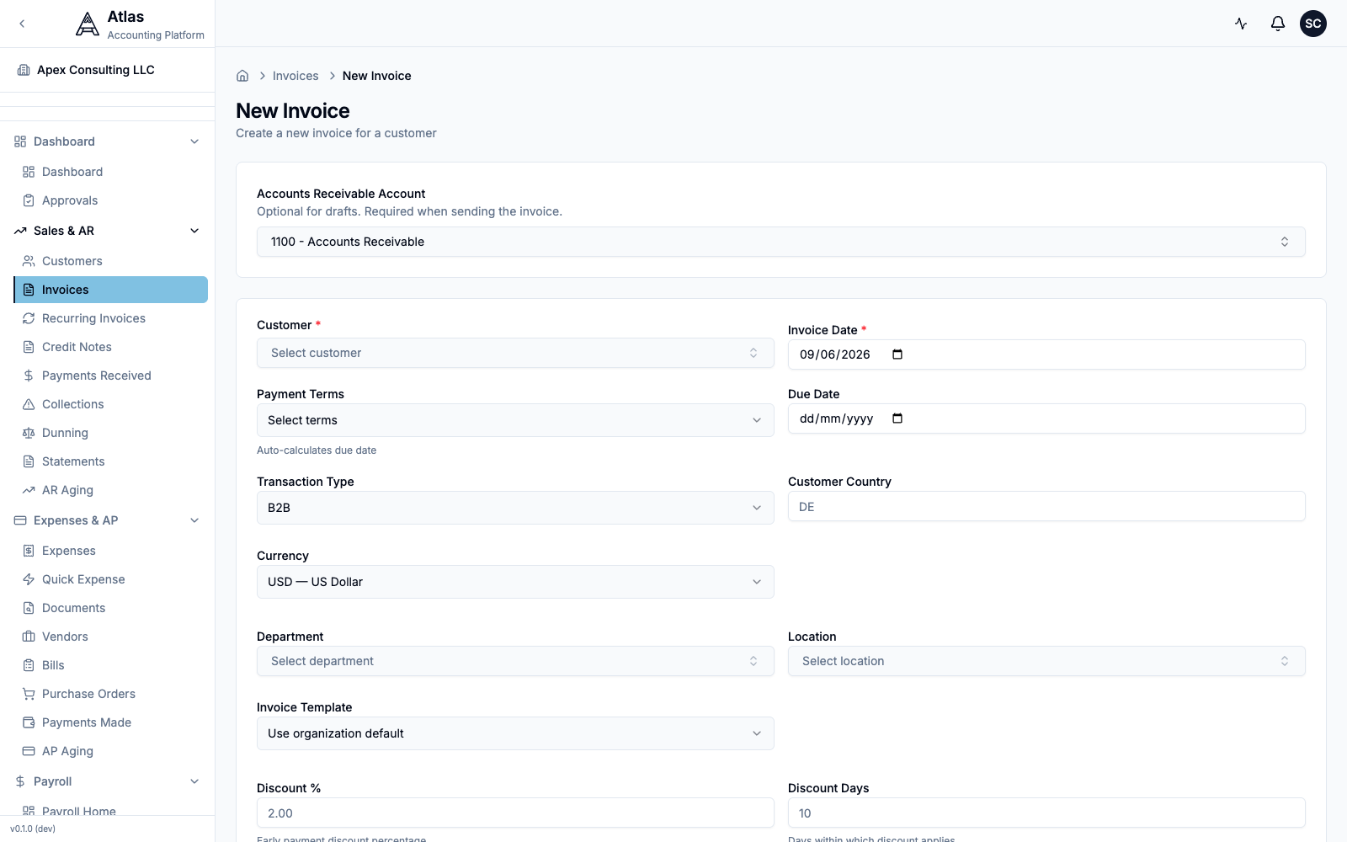This screenshot has width=1347, height=842.
Task: Open SC user avatar menu
Action: point(1313,24)
